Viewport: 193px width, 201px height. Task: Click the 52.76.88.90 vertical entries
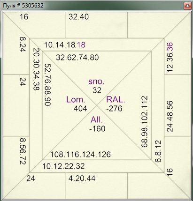click(x=48, y=84)
